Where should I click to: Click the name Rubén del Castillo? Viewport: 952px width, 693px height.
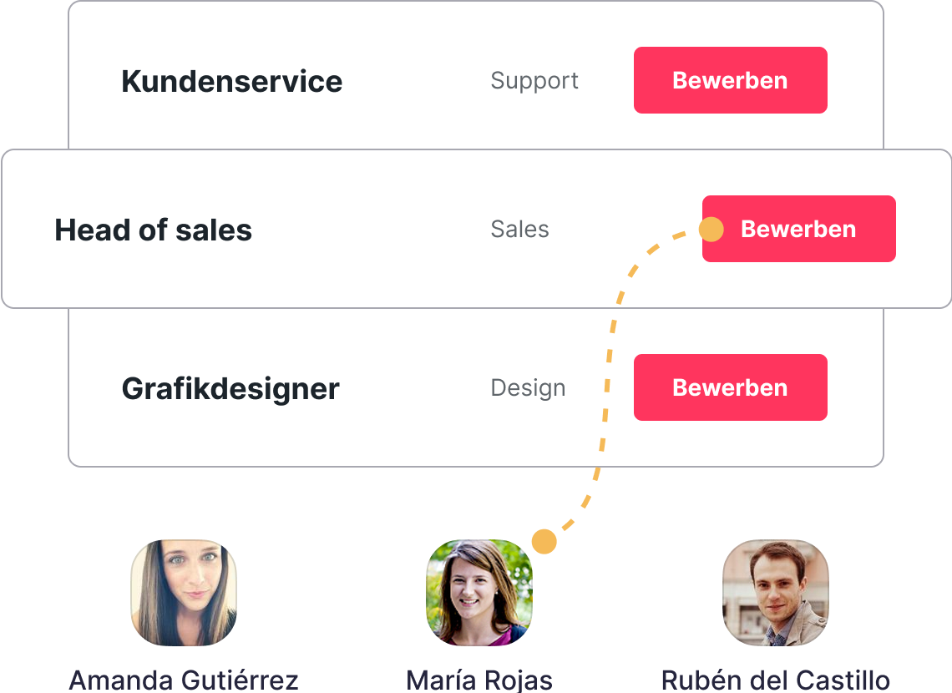pyautogui.click(x=775, y=679)
